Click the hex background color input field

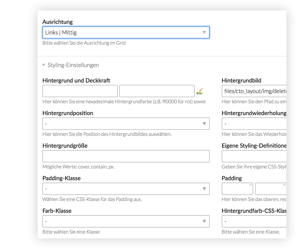coord(80,91)
